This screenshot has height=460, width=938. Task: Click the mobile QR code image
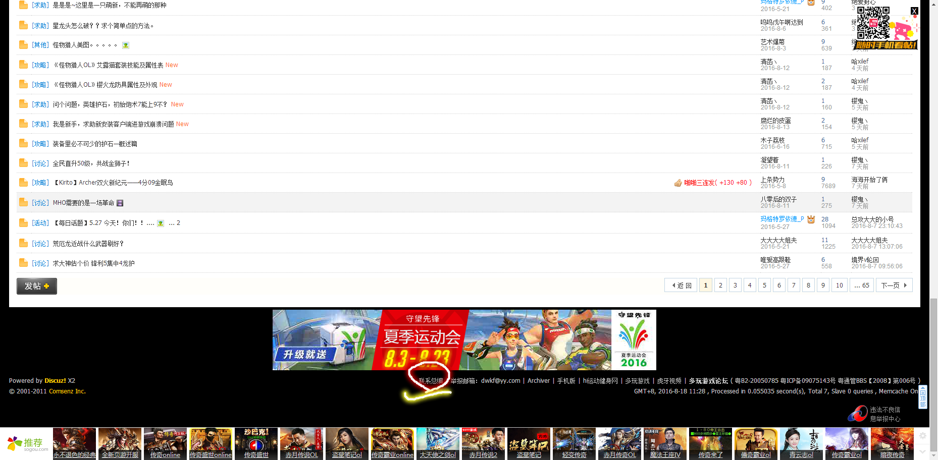[x=873, y=23]
